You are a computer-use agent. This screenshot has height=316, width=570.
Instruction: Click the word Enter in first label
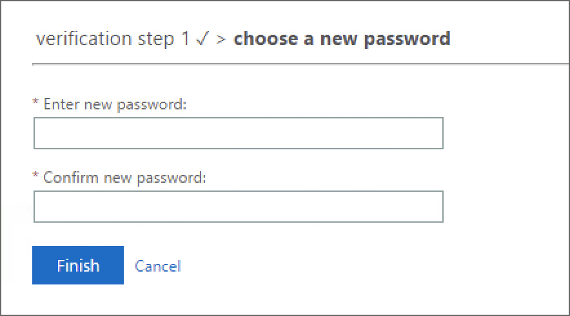pos(59,104)
